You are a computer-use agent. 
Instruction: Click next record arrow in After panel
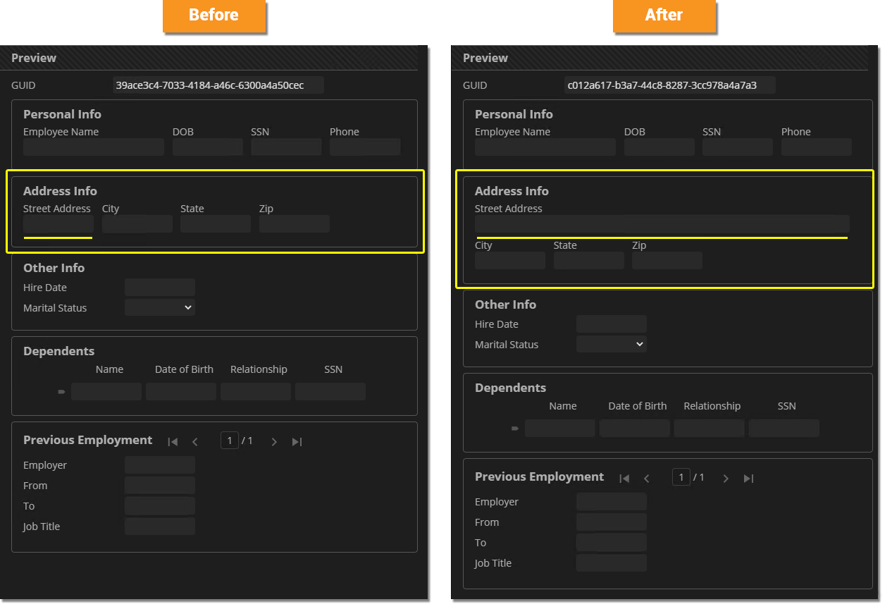(726, 479)
